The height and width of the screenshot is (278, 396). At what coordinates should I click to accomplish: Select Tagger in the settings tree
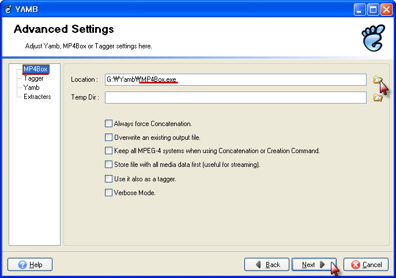pos(33,78)
